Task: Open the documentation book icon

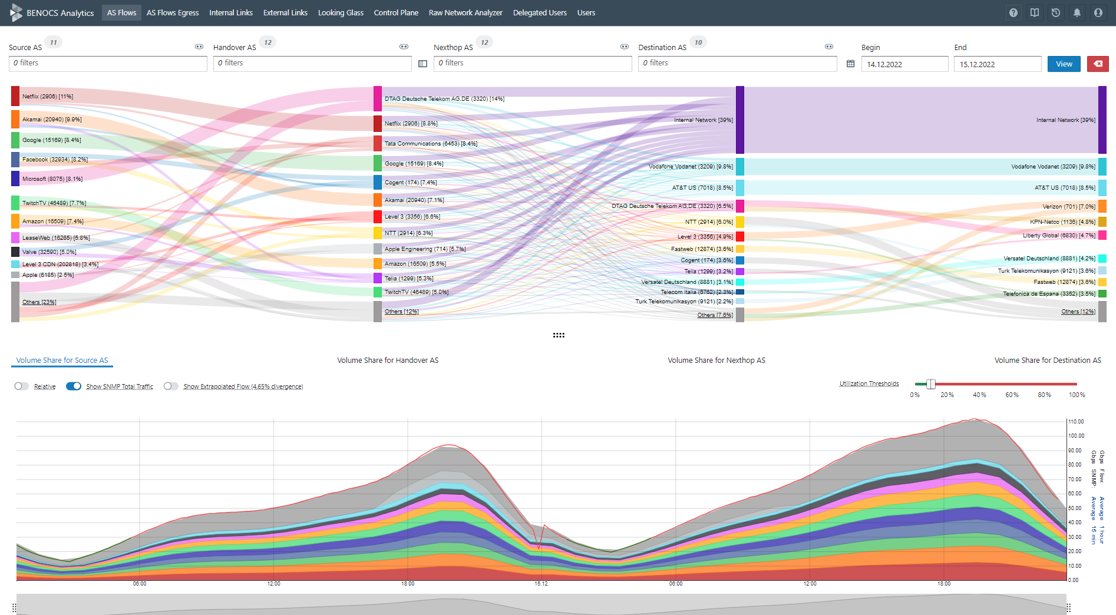Action: pyautogui.click(x=1034, y=12)
